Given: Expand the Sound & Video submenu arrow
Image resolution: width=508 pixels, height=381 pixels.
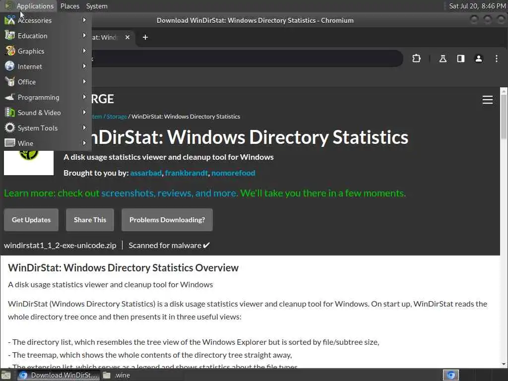Looking at the screenshot, I should (84, 113).
